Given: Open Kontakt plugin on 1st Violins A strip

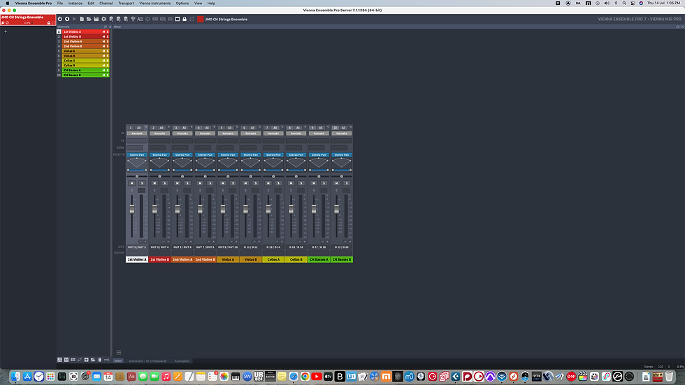Looking at the screenshot, I should [x=137, y=133].
